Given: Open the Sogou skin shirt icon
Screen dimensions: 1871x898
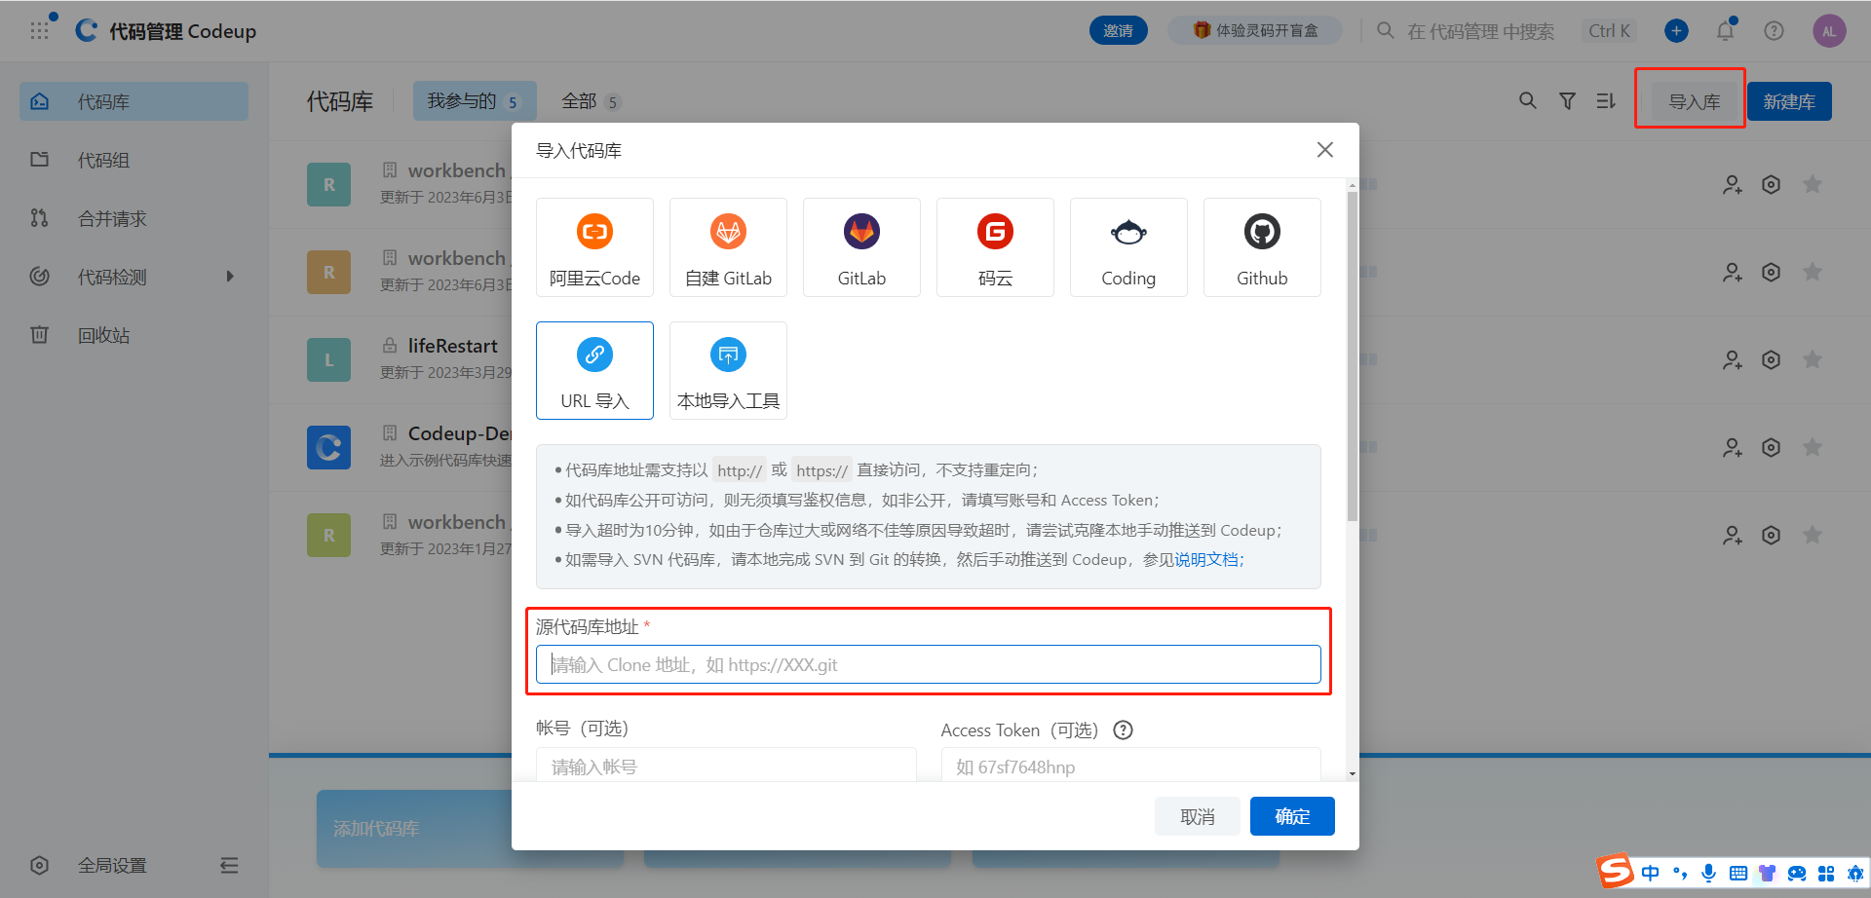Looking at the screenshot, I should coord(1767,873).
